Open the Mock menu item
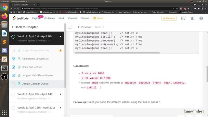 point(61,18)
